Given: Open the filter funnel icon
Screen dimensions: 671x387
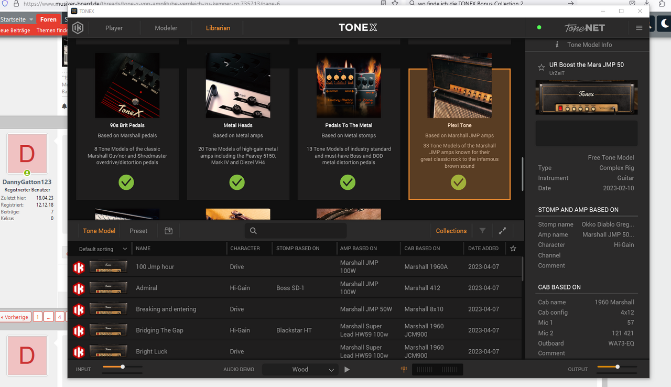Looking at the screenshot, I should tap(482, 231).
